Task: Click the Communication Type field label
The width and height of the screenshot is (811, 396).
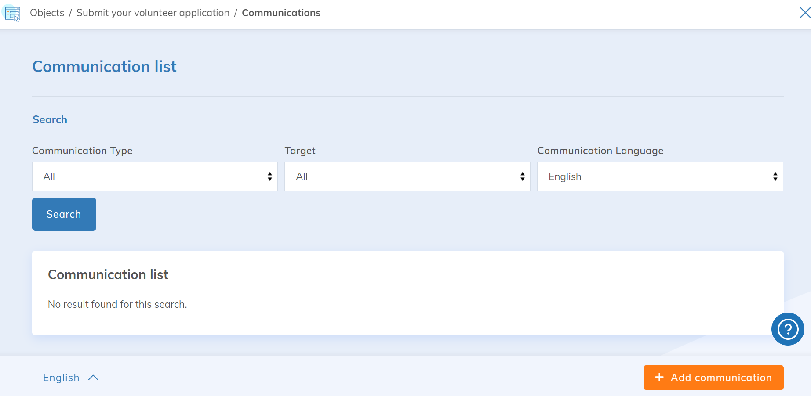Action: click(x=82, y=151)
